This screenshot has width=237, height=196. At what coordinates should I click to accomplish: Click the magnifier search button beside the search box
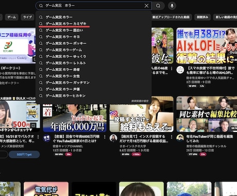(x=158, y=6)
